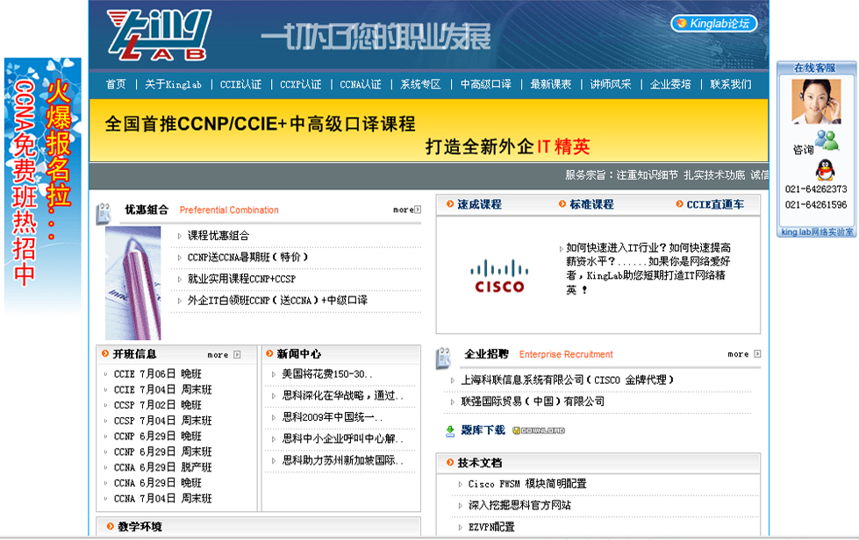Click more beside 企业招聘 heading
The height and width of the screenshot is (540, 859).
[744, 354]
